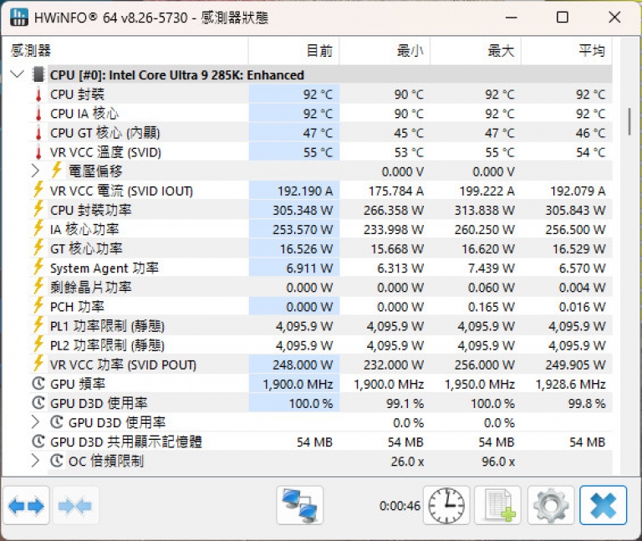
Task: Click the average value 0.016 W
Action: coord(582,307)
